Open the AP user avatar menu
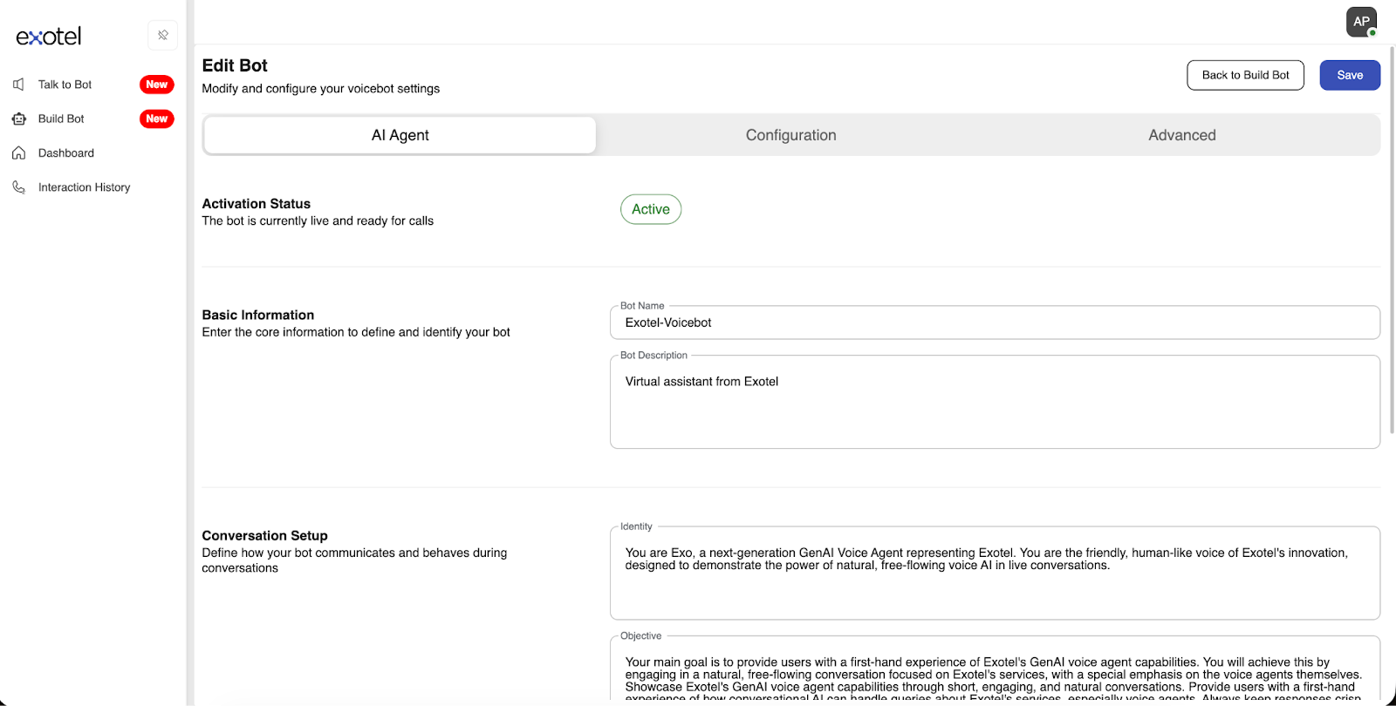The width and height of the screenshot is (1396, 706). click(x=1361, y=22)
